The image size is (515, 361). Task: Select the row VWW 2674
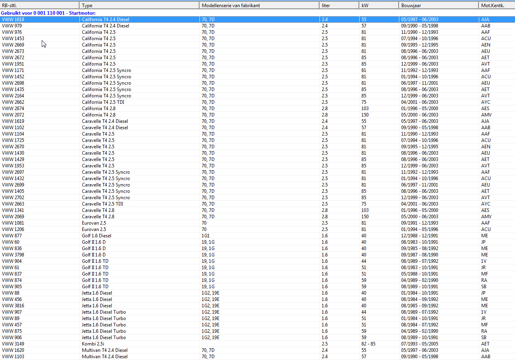pyautogui.click(x=257, y=109)
